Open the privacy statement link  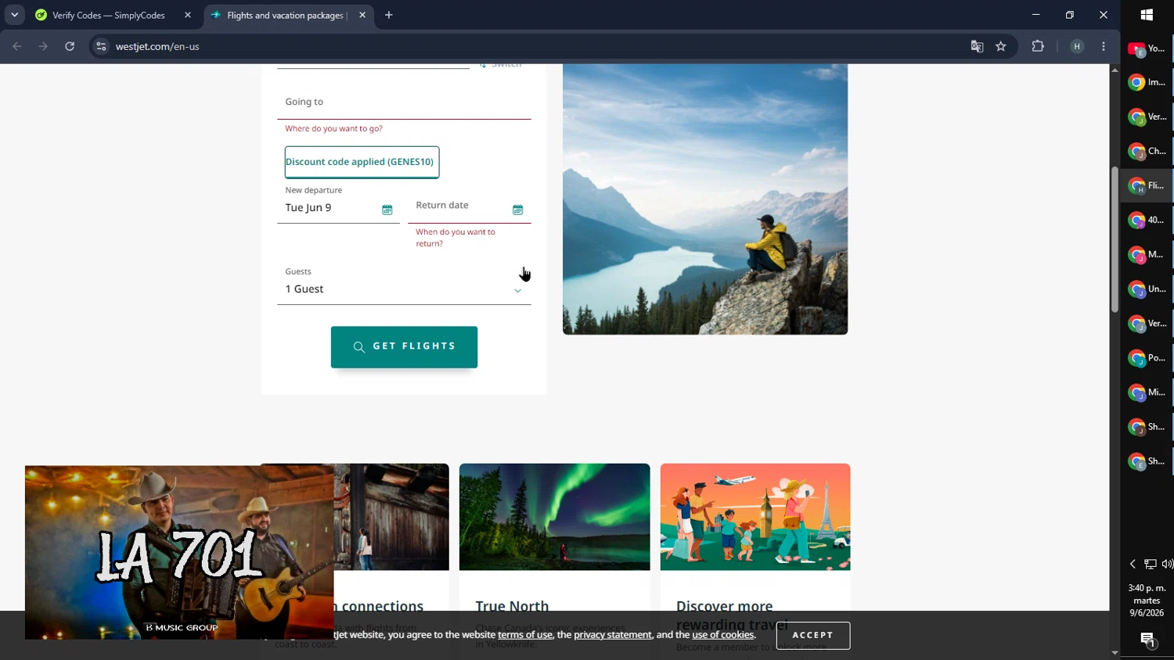[613, 635]
